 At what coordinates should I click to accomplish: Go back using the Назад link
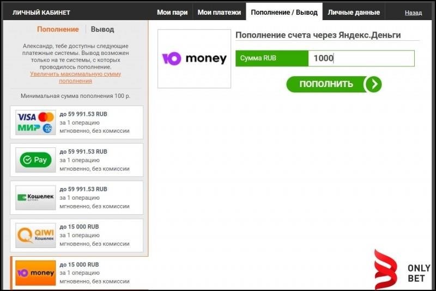point(413,13)
